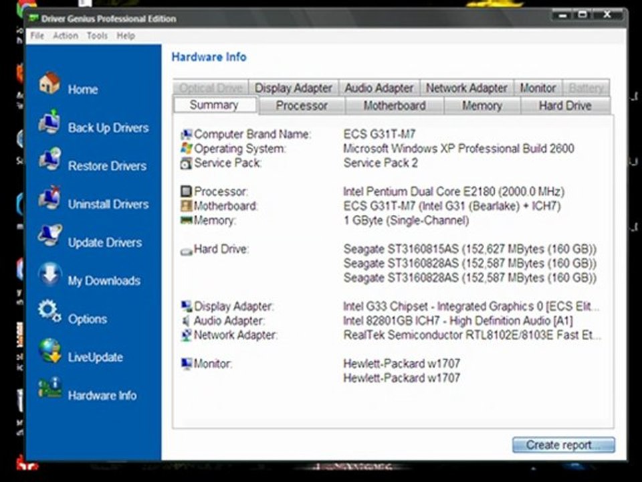Open Restore Drivers label
This screenshot has height=482, width=642.
(107, 166)
